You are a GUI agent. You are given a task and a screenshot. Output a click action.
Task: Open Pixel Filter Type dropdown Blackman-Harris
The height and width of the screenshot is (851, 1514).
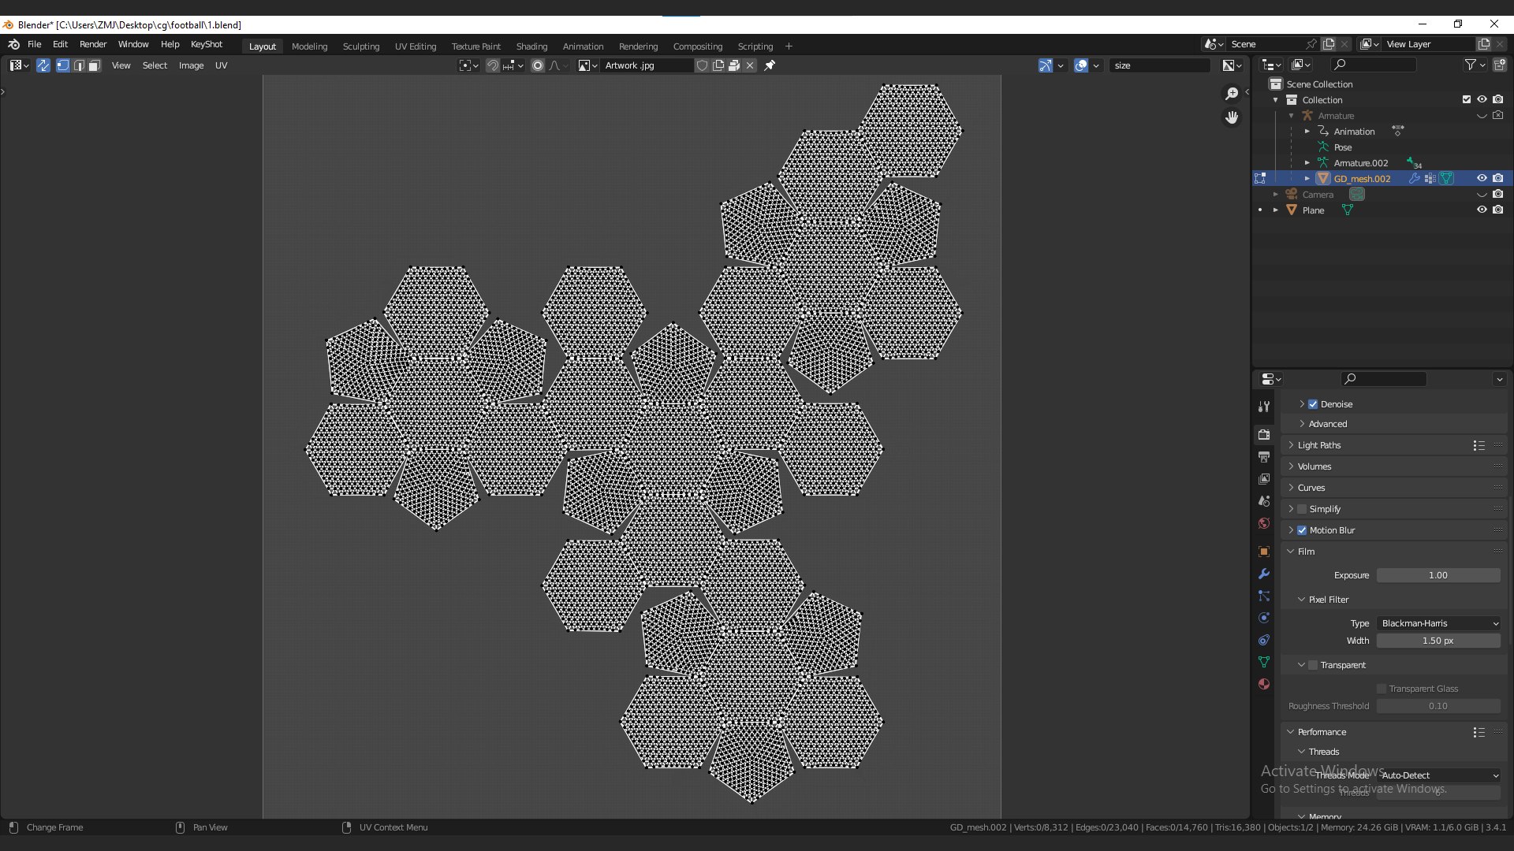pos(1438,623)
